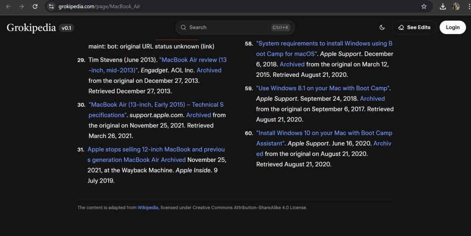Click the v0.1 version badge

point(66,28)
